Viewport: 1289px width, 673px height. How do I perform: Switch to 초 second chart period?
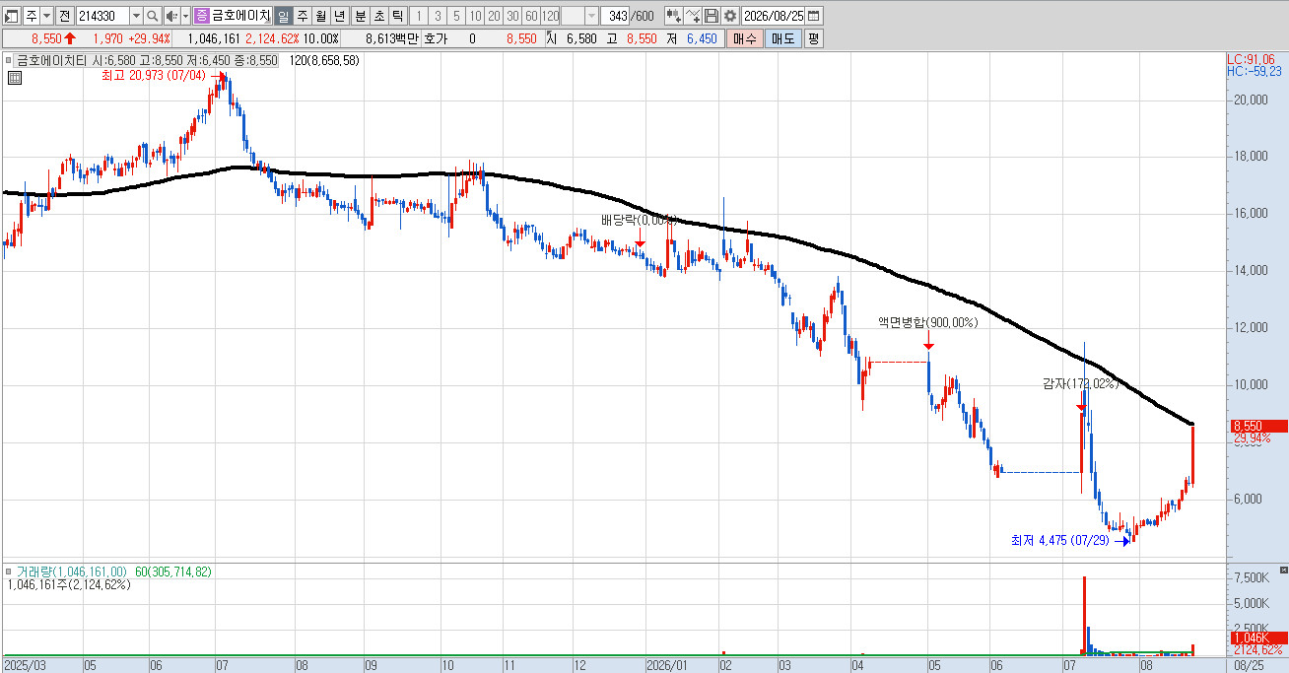tap(378, 16)
